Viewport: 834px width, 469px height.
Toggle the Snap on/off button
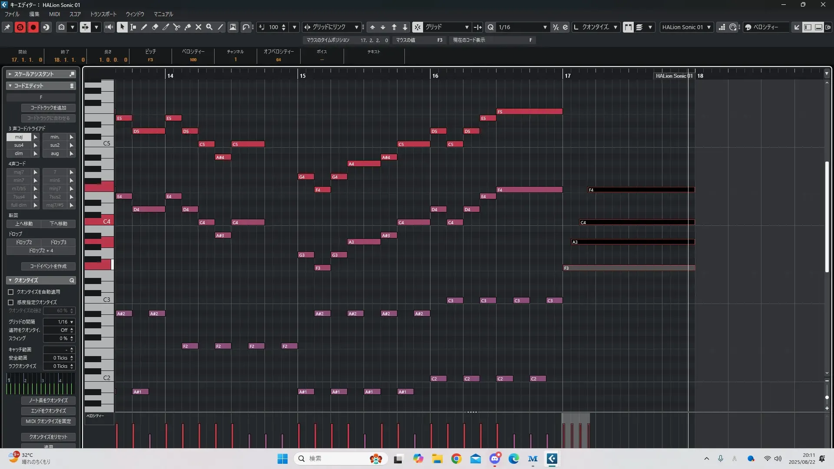click(x=417, y=27)
